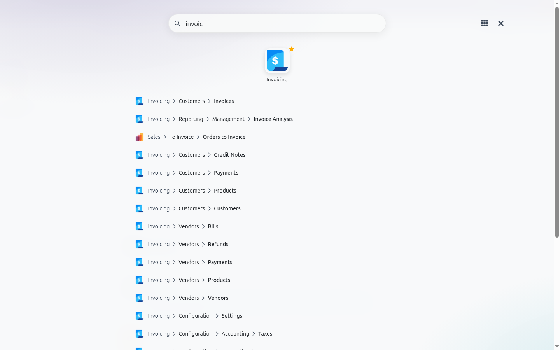The width and height of the screenshot is (560, 350).
Task: Click the scrollbar up arrow
Action: (x=557, y=3)
